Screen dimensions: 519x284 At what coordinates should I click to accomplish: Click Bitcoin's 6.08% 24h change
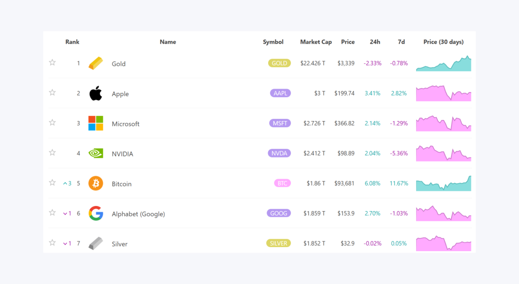pyautogui.click(x=373, y=183)
